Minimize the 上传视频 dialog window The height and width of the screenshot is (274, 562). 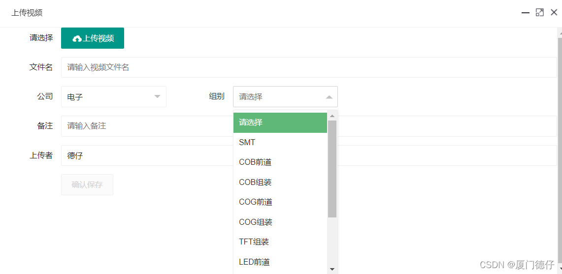pyautogui.click(x=526, y=13)
